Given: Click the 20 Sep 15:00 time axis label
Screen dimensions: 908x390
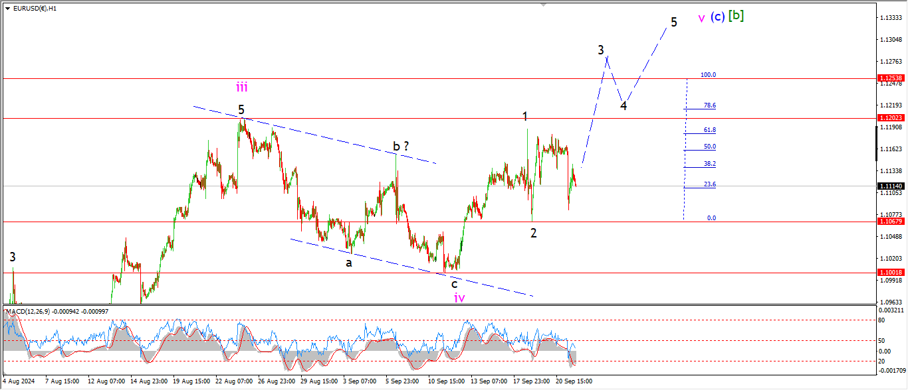Looking at the screenshot, I should (x=575, y=381).
